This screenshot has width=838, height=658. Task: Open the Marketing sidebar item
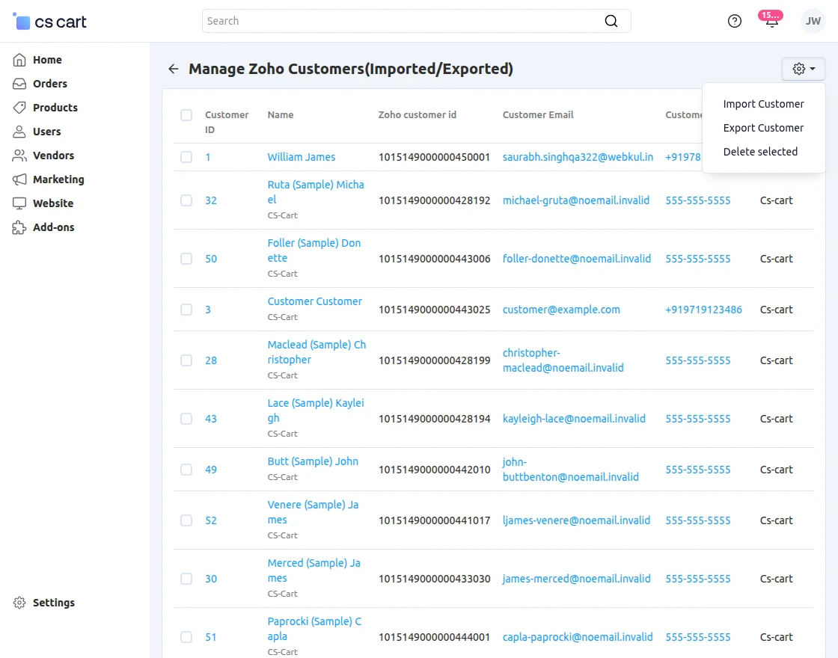58,179
